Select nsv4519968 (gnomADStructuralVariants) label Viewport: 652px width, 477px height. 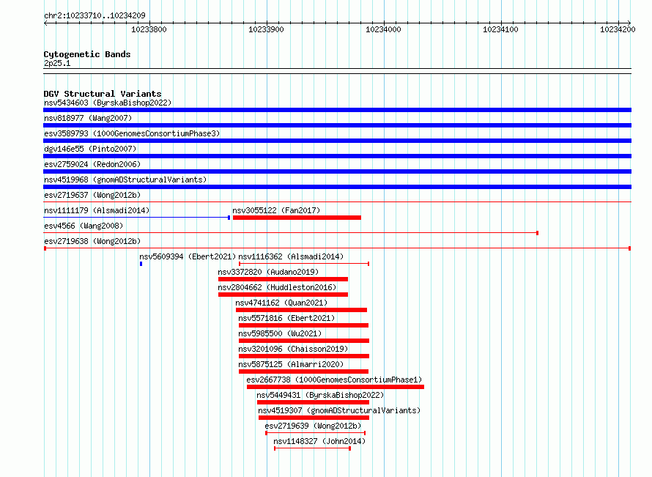pyautogui.click(x=125, y=180)
